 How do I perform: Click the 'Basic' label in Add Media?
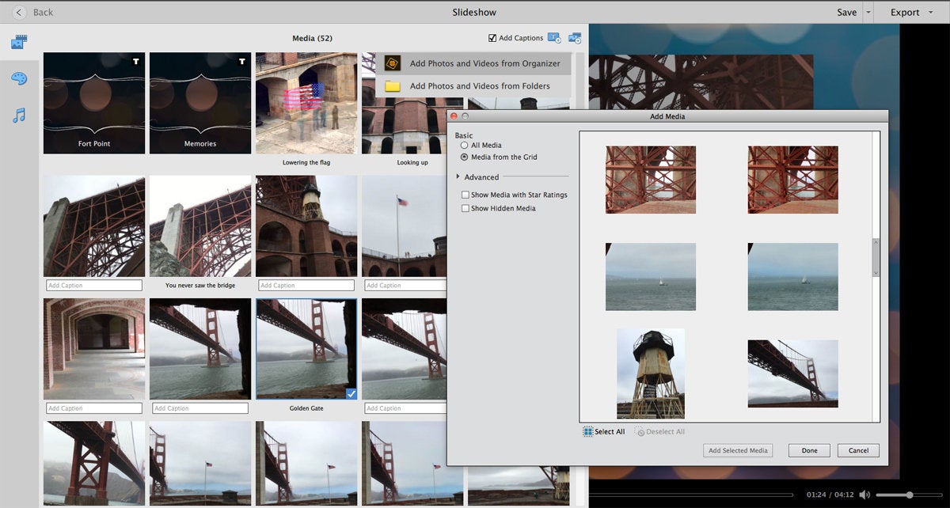tap(464, 135)
